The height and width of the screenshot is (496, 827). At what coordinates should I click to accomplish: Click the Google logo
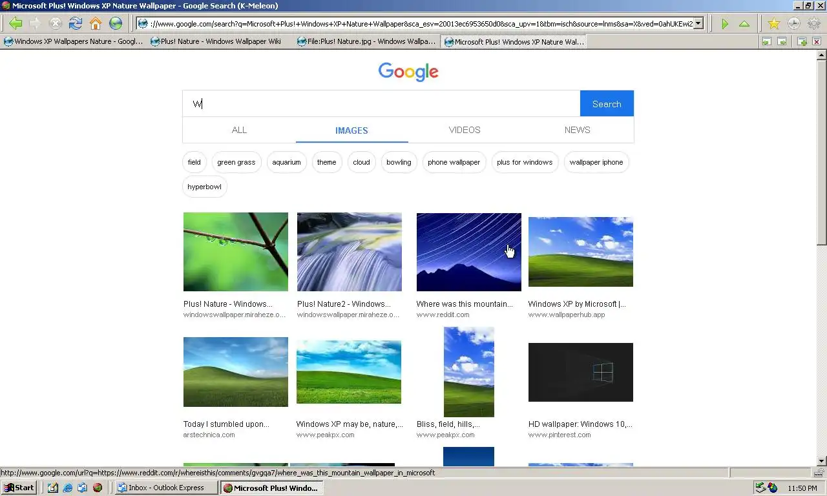point(408,72)
